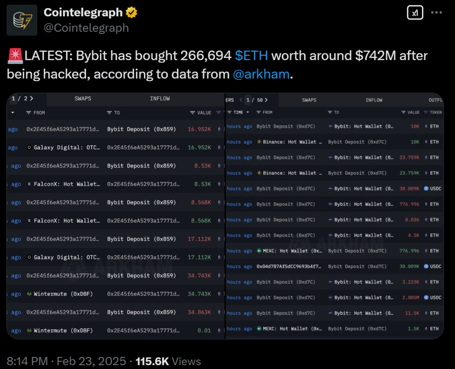Screen dimensions: 455x369
Task: Click previous page chevron before 1 / 50
Action: [240, 100]
